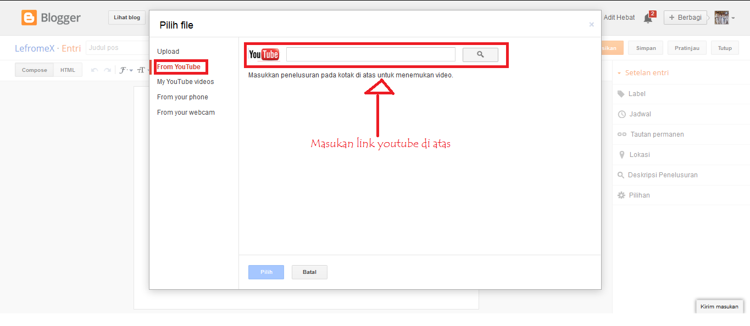Click the Berbagi share button
The width and height of the screenshot is (750, 326).
pyautogui.click(x=685, y=18)
